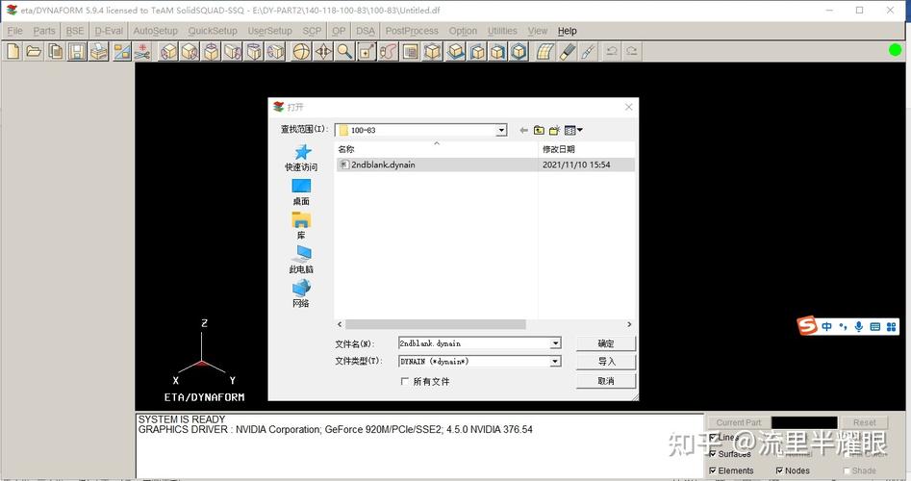Click the Save floppy disk icon
The height and width of the screenshot is (481, 911).
pos(77,52)
